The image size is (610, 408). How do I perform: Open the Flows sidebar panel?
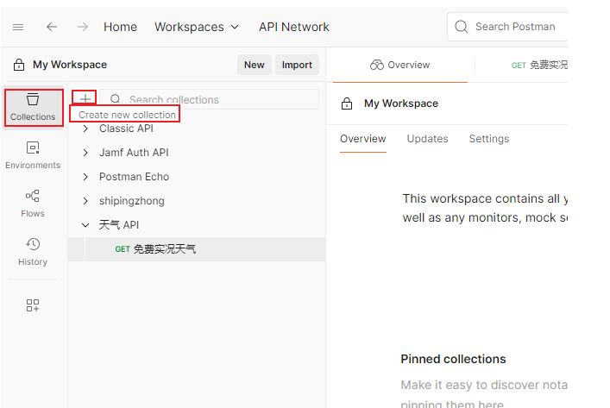tap(33, 204)
